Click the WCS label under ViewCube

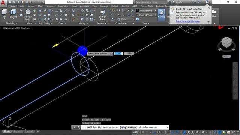(226, 56)
